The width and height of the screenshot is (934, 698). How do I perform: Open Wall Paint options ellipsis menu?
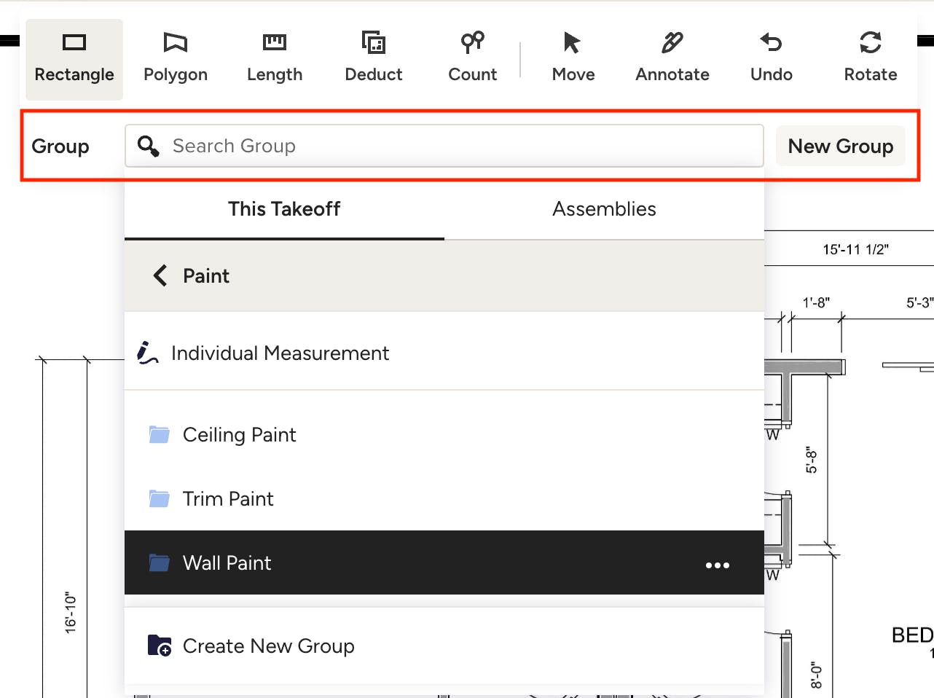[x=718, y=565]
